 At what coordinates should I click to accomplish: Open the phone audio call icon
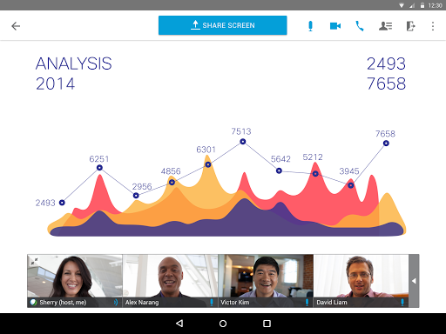(360, 26)
